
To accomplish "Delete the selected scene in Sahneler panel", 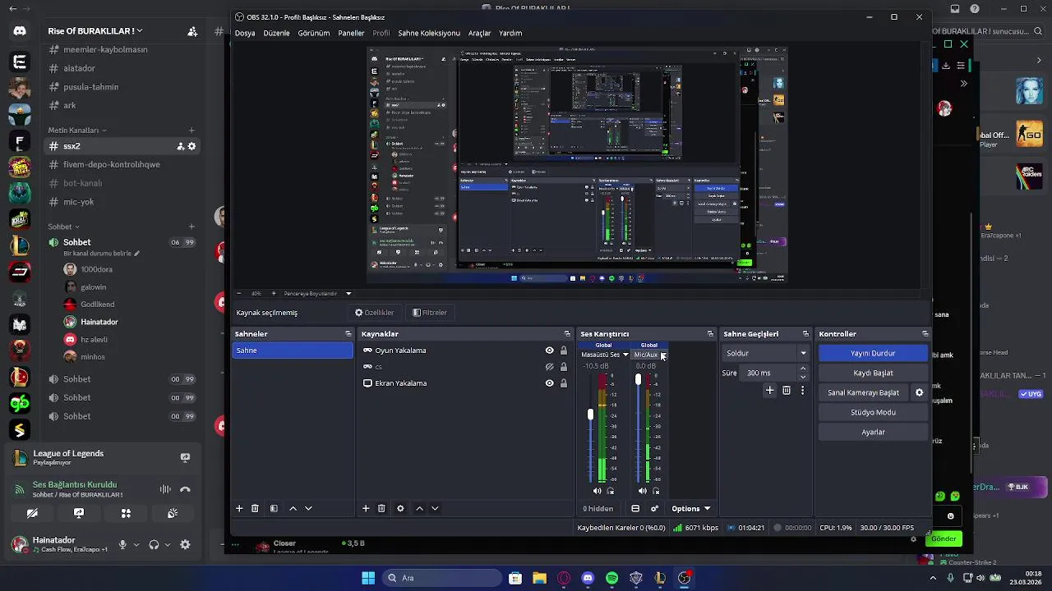I will click(x=255, y=508).
